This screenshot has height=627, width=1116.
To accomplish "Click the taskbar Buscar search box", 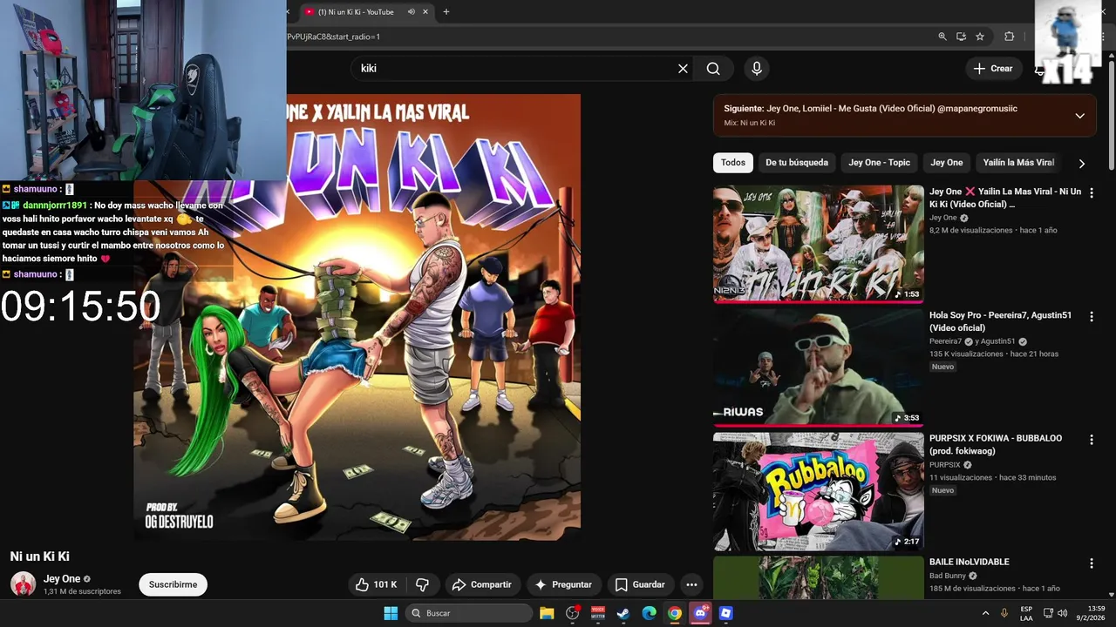I will pyautogui.click(x=470, y=613).
